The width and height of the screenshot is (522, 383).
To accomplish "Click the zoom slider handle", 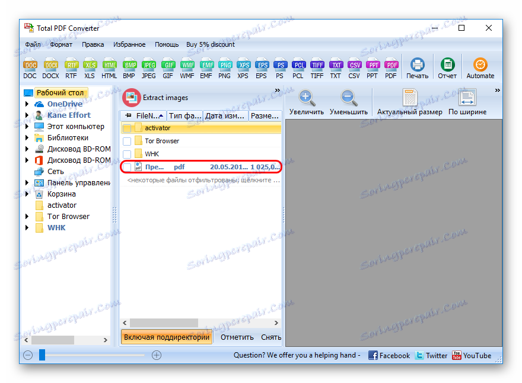I will pos(42,355).
